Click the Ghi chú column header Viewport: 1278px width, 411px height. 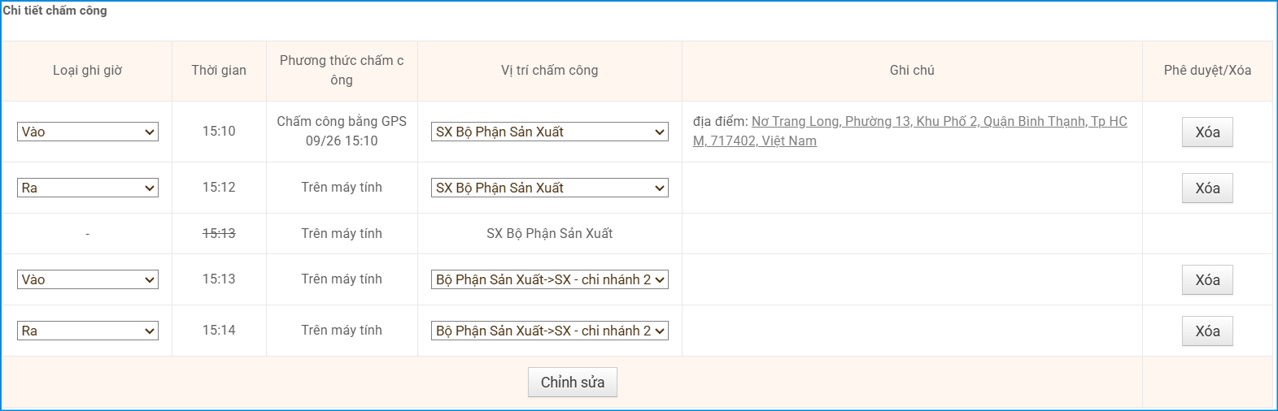pyautogui.click(x=912, y=71)
